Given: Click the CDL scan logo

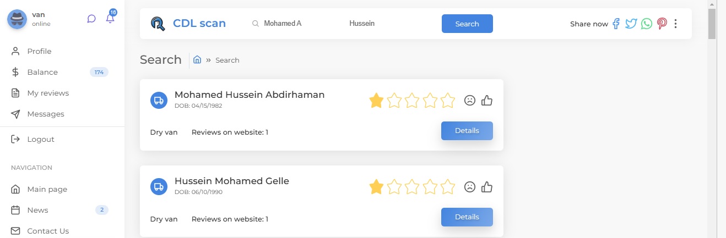Looking at the screenshot, I should tap(188, 24).
